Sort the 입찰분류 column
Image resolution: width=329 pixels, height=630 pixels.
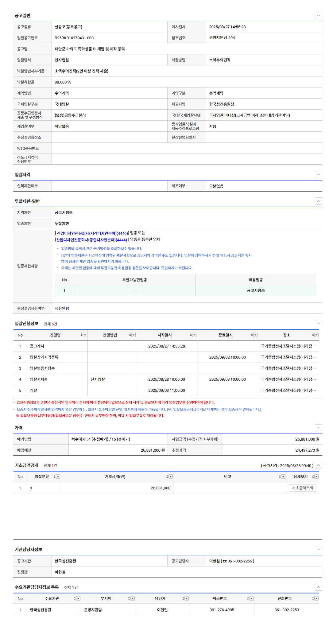pyautogui.click(x=55, y=476)
